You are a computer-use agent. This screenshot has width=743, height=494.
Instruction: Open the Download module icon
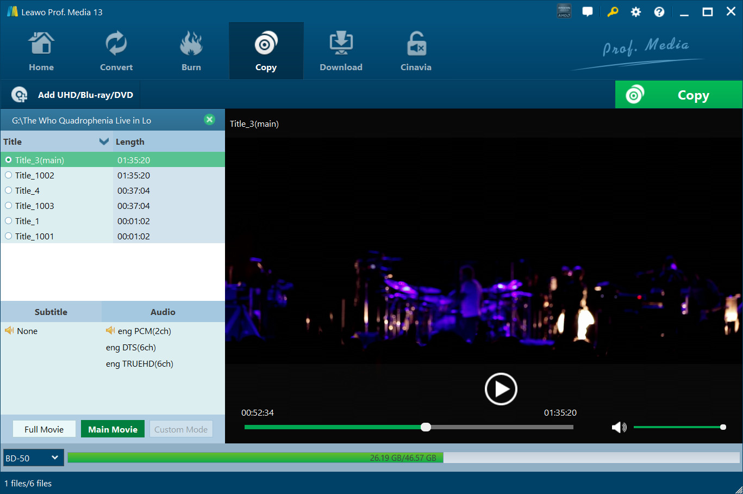(x=341, y=50)
